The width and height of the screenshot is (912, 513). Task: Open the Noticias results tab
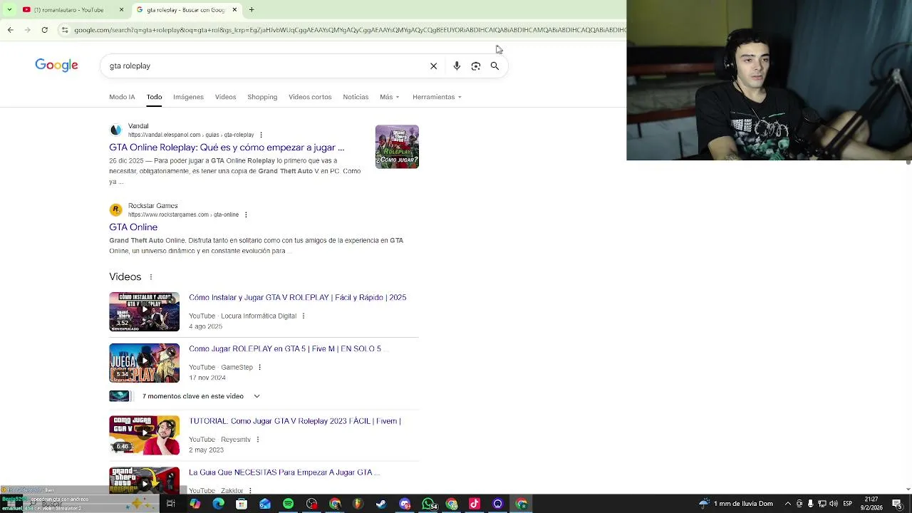(x=356, y=97)
